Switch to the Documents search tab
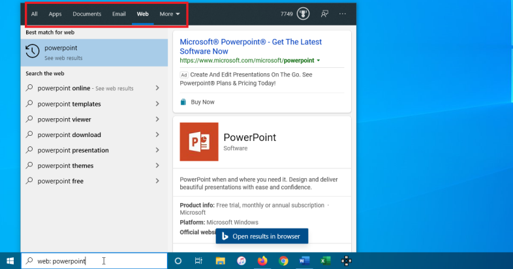The width and height of the screenshot is (513, 269). click(87, 14)
